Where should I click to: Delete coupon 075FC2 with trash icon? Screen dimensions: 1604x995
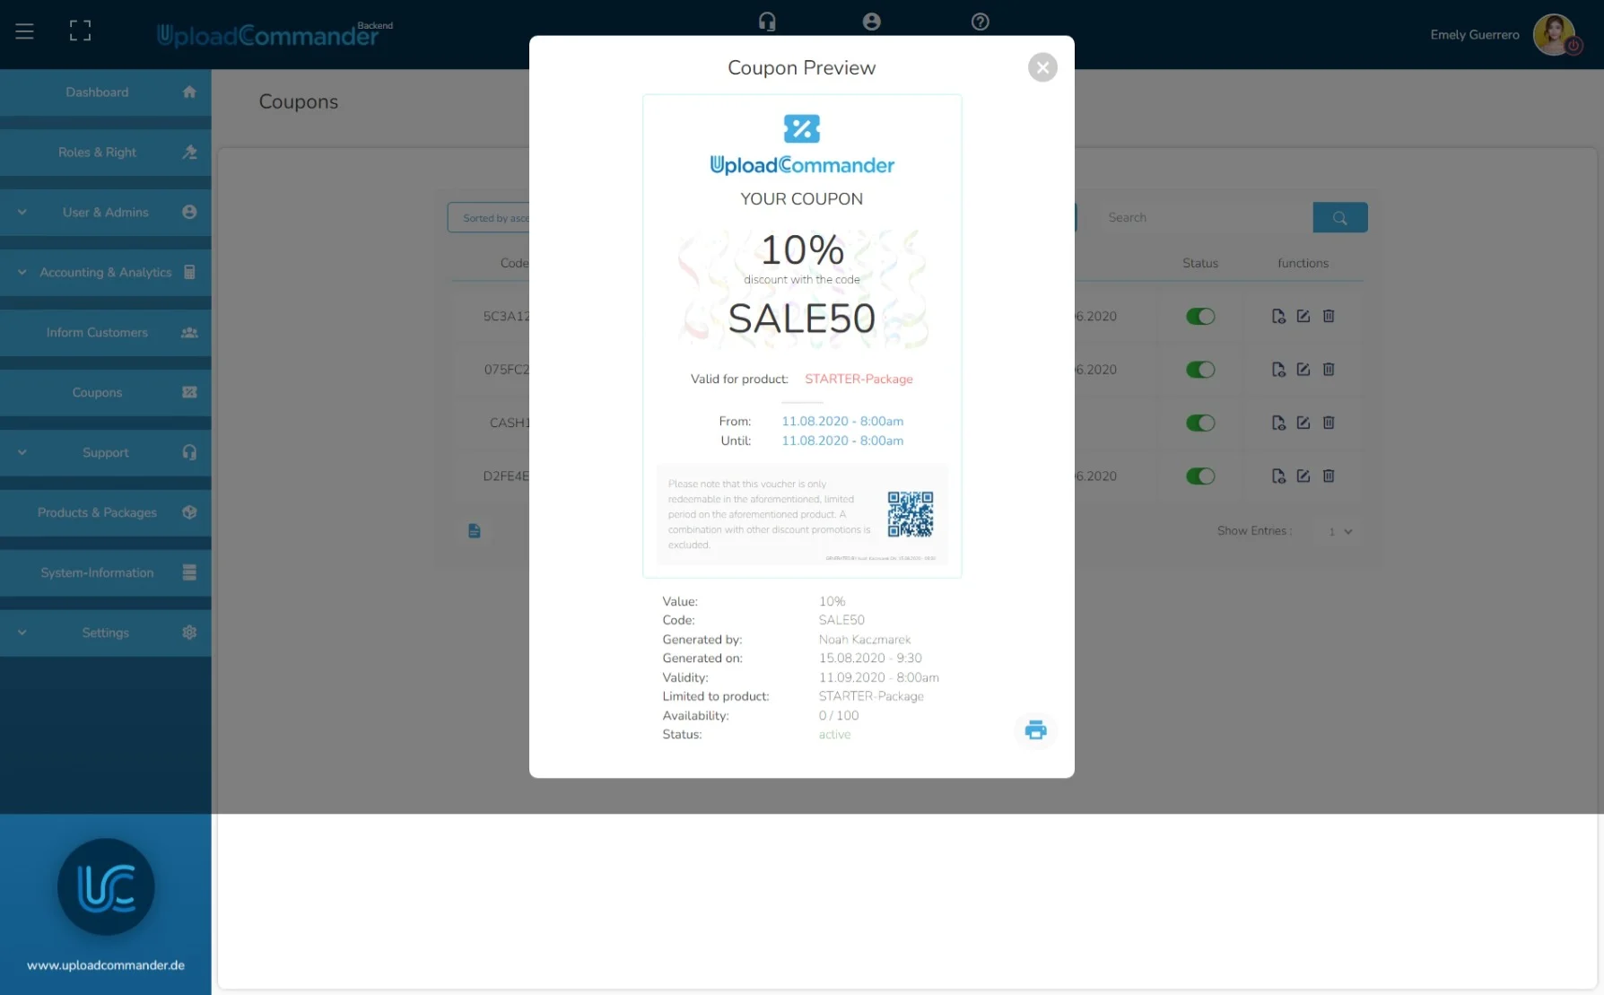click(1329, 370)
